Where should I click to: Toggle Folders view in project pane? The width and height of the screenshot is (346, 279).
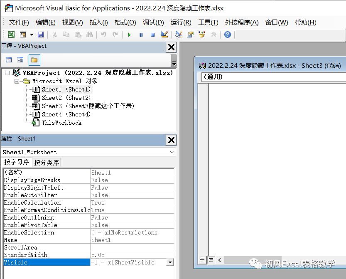click(34, 60)
